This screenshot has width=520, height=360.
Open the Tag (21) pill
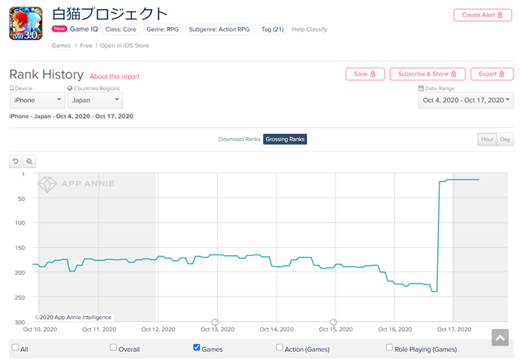pyautogui.click(x=272, y=29)
